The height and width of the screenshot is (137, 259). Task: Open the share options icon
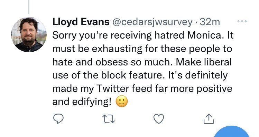pos(209,119)
